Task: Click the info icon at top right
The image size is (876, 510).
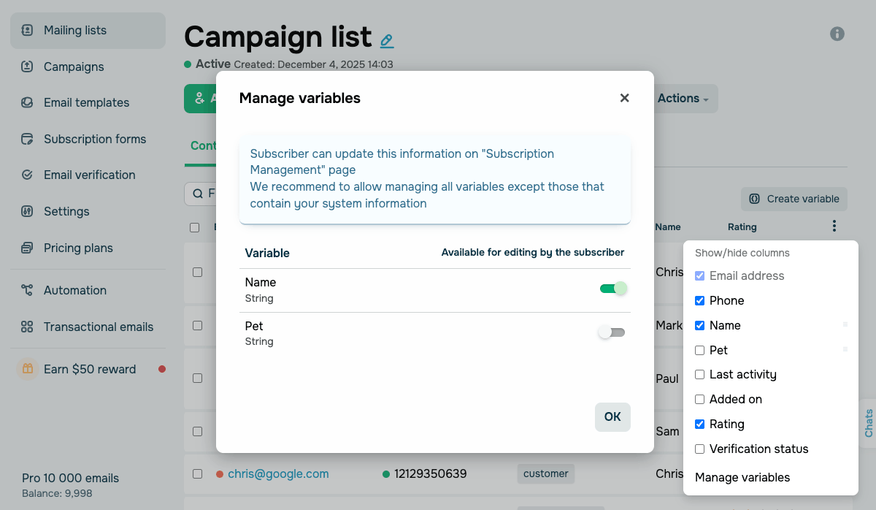Action: click(837, 34)
